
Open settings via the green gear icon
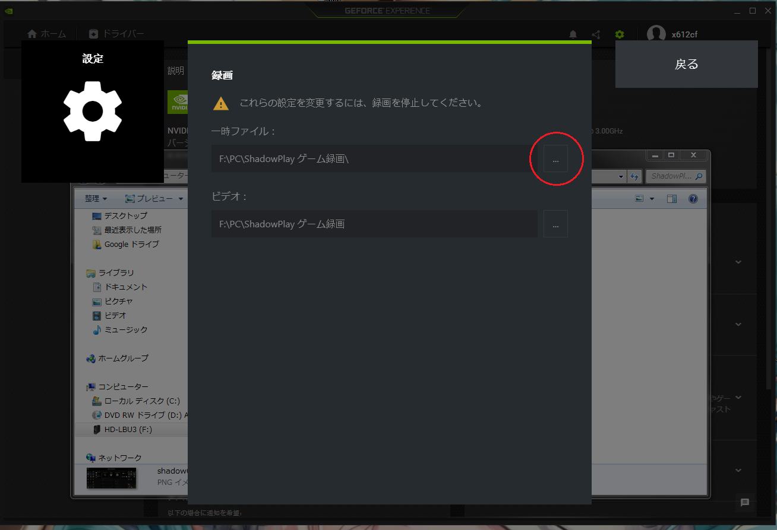[620, 34]
